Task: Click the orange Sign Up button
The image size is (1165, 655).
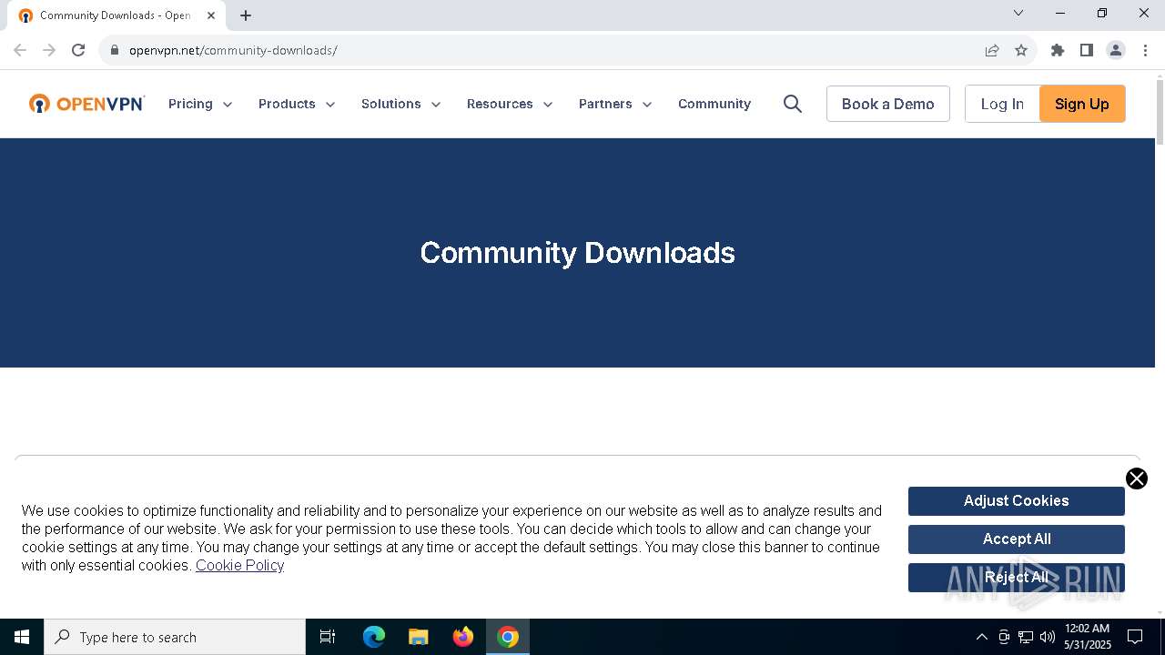Action: tap(1082, 104)
